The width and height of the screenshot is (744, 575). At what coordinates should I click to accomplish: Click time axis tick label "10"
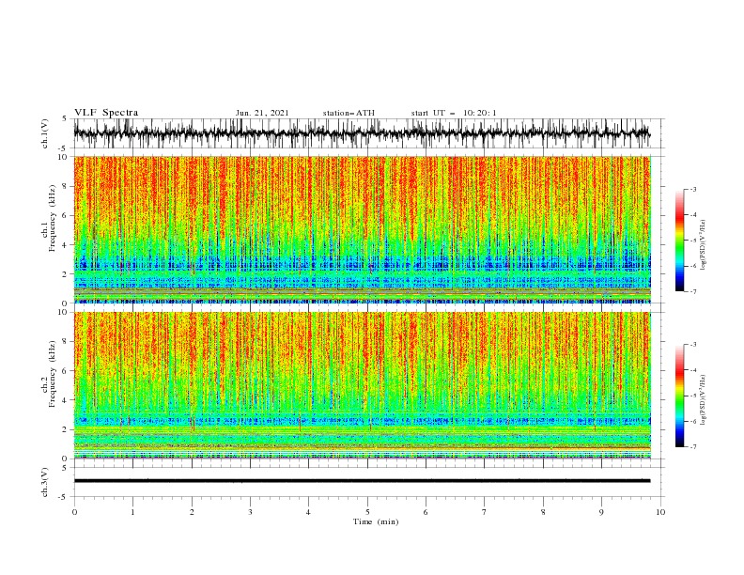660,512
